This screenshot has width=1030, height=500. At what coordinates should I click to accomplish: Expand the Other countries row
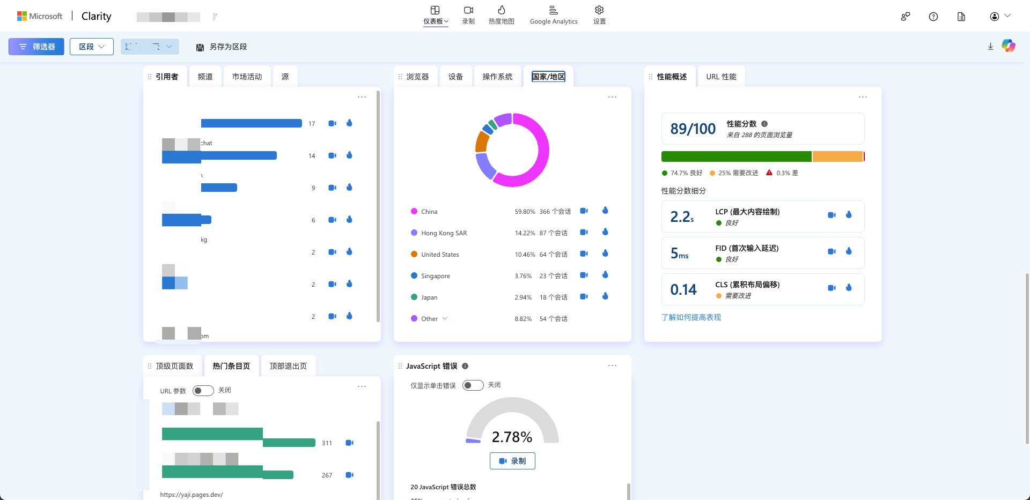(445, 319)
